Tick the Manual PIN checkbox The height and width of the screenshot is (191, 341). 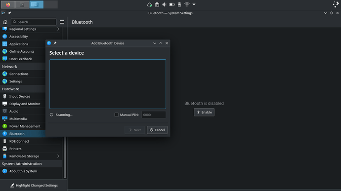click(117, 115)
